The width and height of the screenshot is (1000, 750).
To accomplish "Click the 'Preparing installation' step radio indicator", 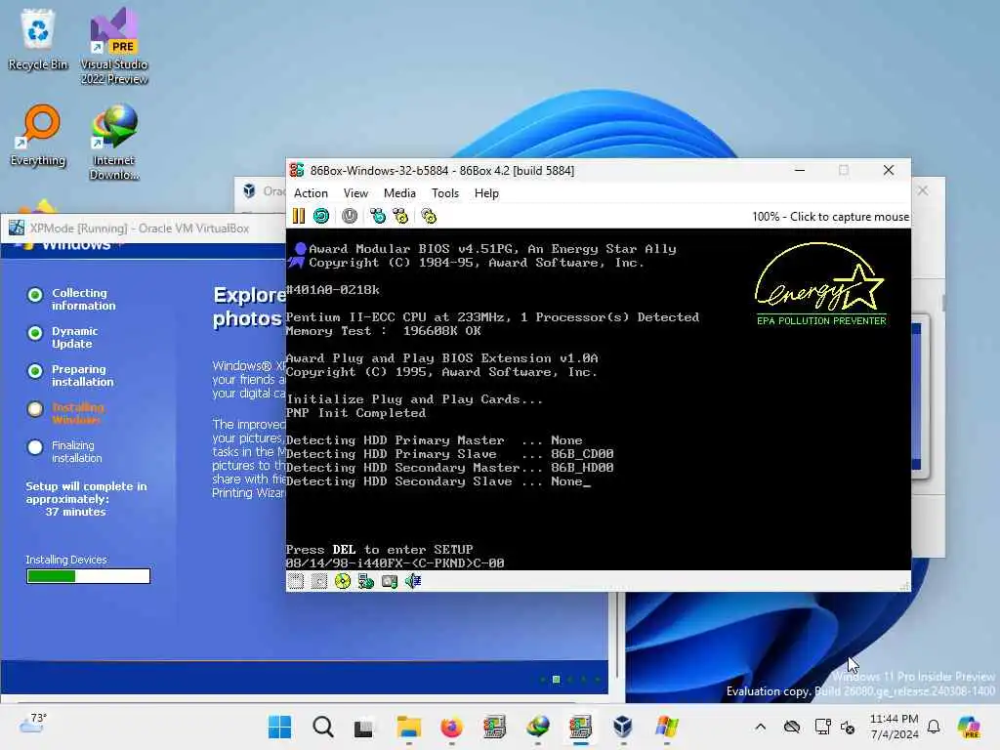I will (35, 371).
